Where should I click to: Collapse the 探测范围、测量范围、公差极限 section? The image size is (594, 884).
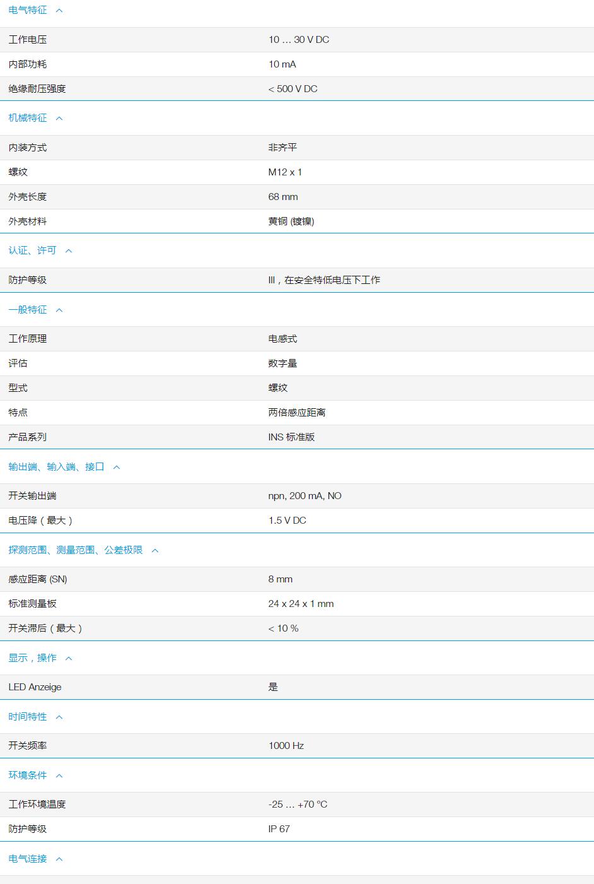tap(154, 550)
